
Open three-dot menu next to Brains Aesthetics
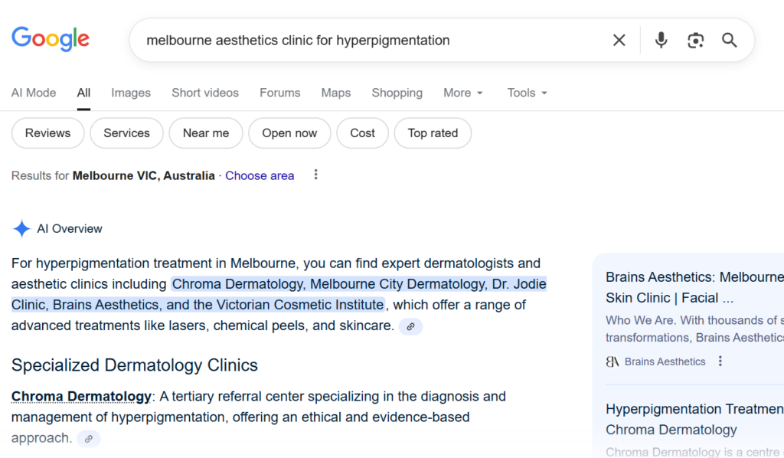[720, 361]
